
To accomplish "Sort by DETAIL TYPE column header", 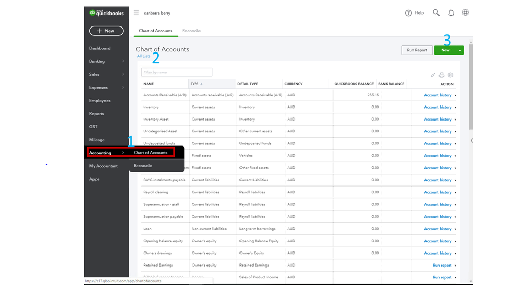I will coord(248,84).
